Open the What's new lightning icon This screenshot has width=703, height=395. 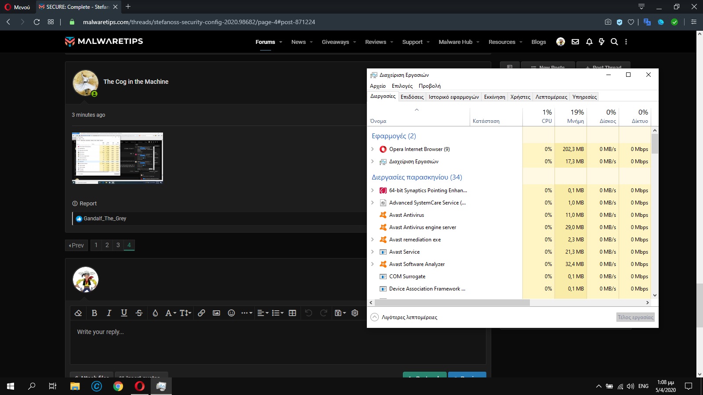602,42
